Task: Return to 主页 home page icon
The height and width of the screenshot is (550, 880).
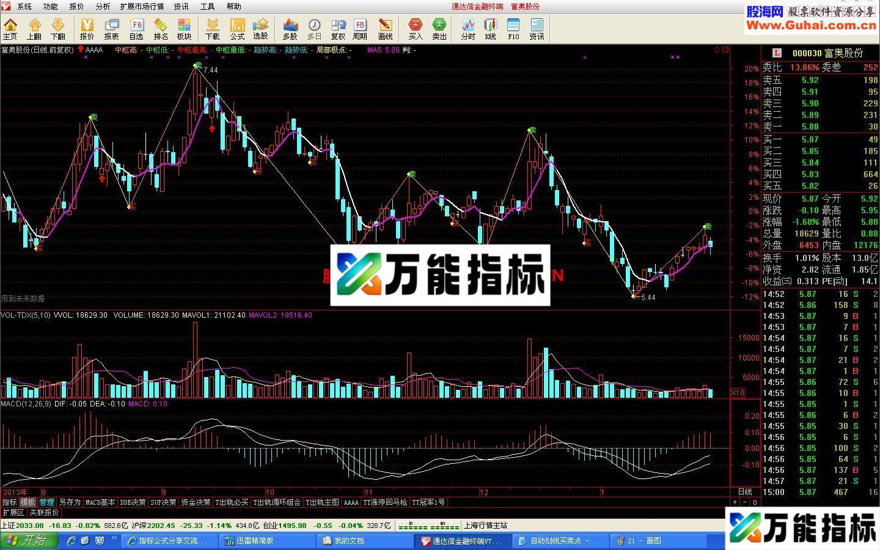Action: [10, 28]
